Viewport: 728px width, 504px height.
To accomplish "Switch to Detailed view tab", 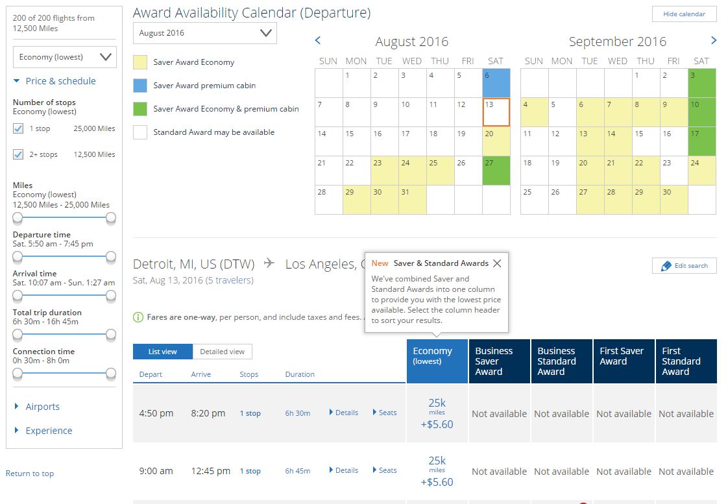I will pos(222,352).
